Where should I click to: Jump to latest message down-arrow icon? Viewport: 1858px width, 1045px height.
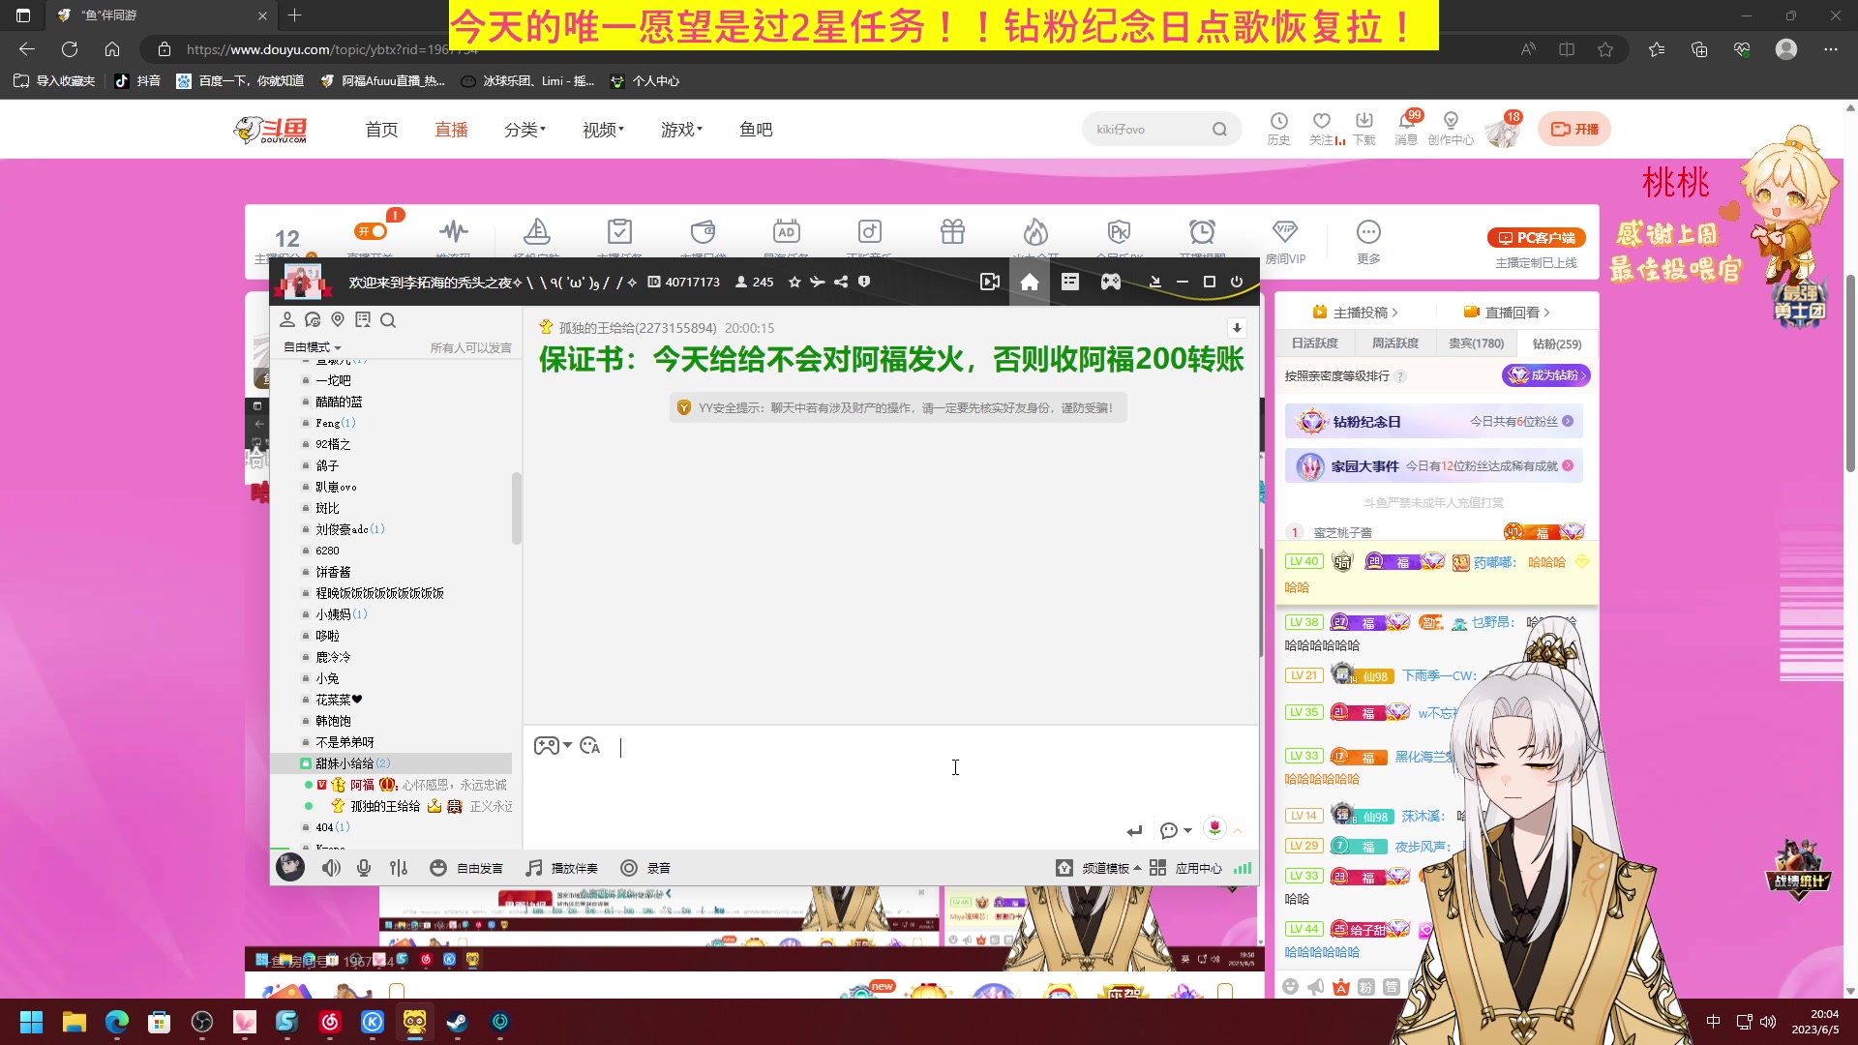[x=1237, y=328]
